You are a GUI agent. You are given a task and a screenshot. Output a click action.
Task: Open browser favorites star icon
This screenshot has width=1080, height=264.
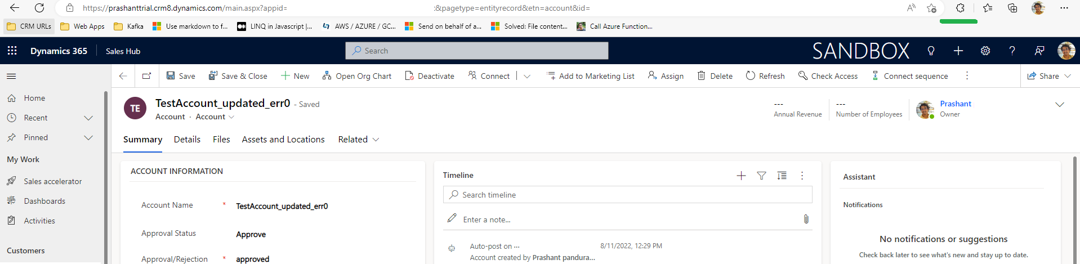tap(987, 8)
